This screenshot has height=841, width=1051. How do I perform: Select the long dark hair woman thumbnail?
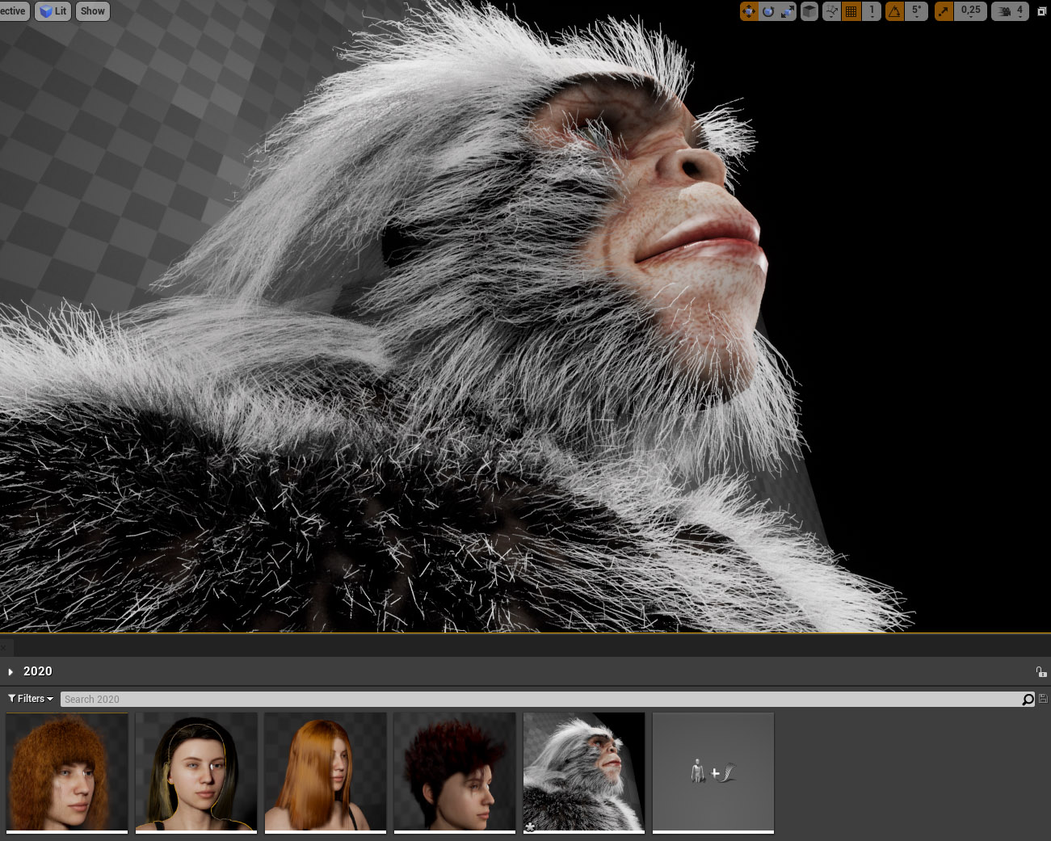click(x=196, y=772)
